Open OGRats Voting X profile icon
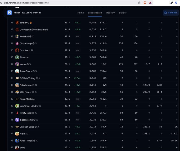Screen dimensions: 180x151 (x=39, y=78)
